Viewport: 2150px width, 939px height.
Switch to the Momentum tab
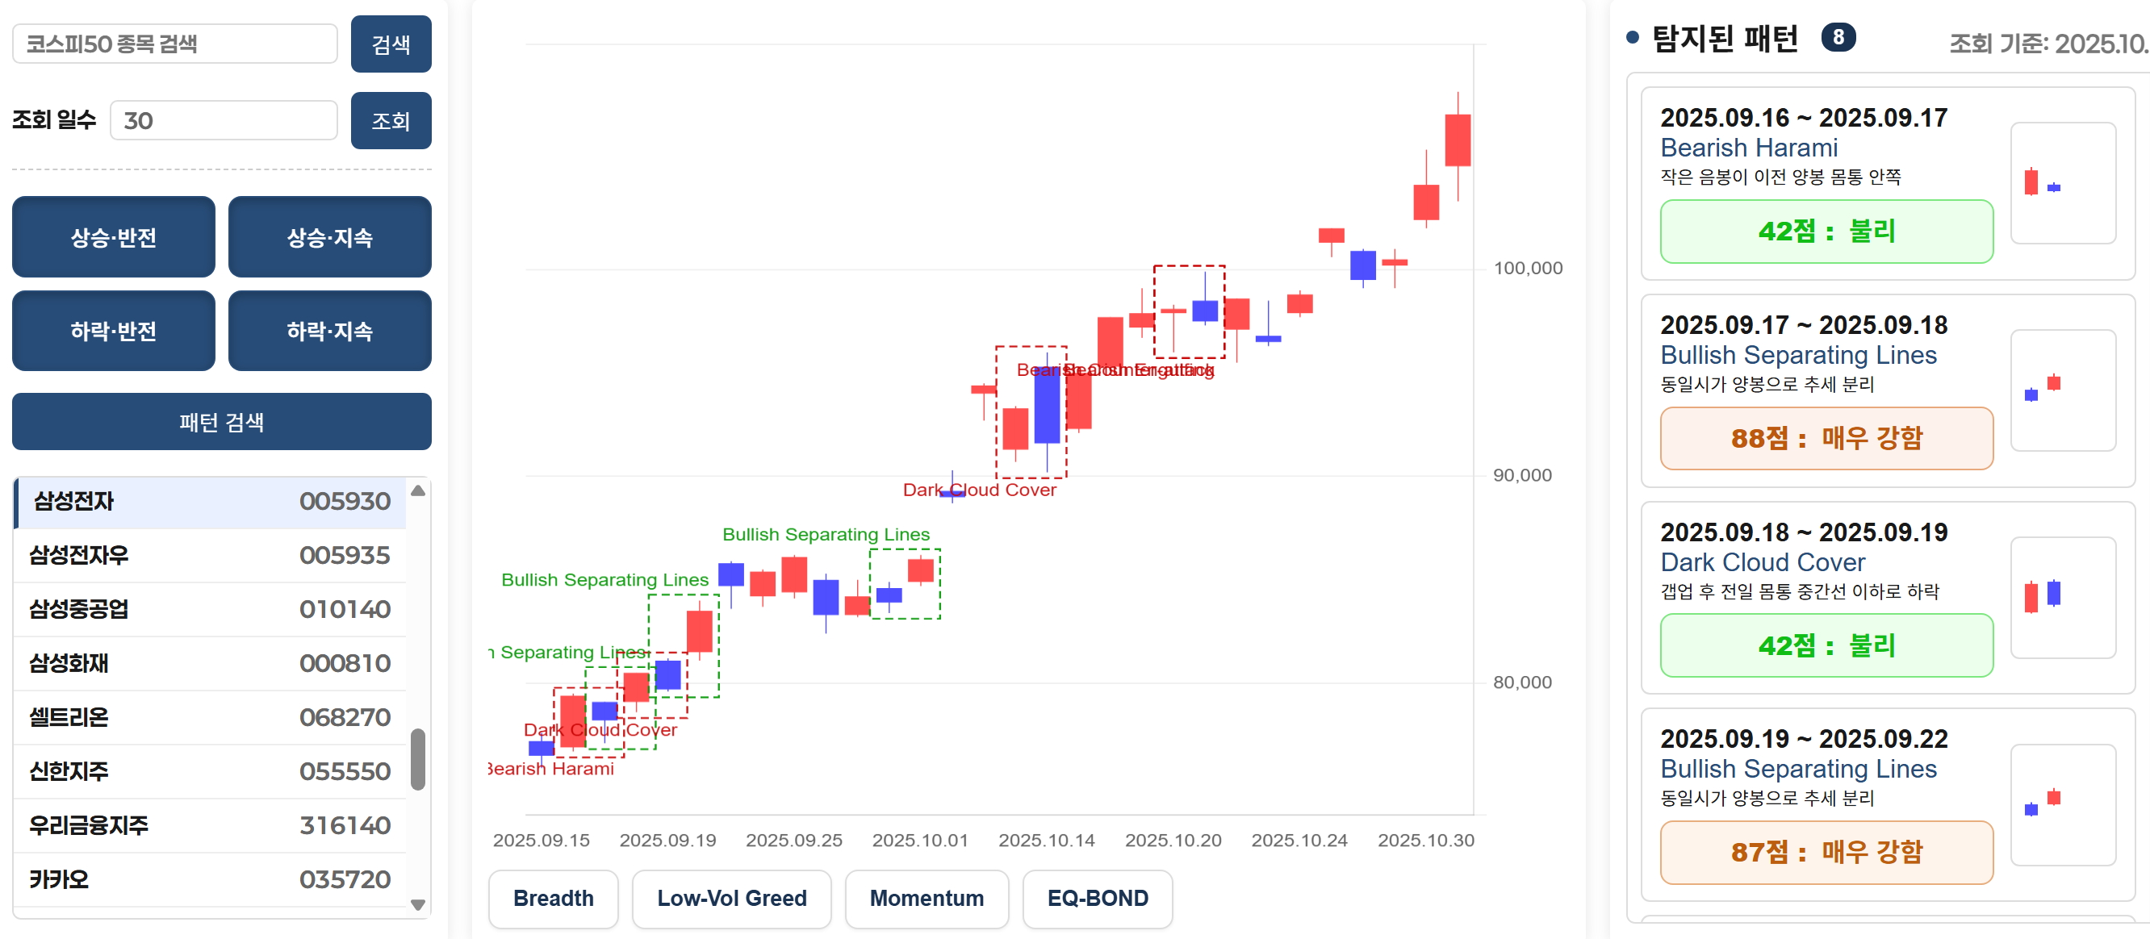click(927, 898)
